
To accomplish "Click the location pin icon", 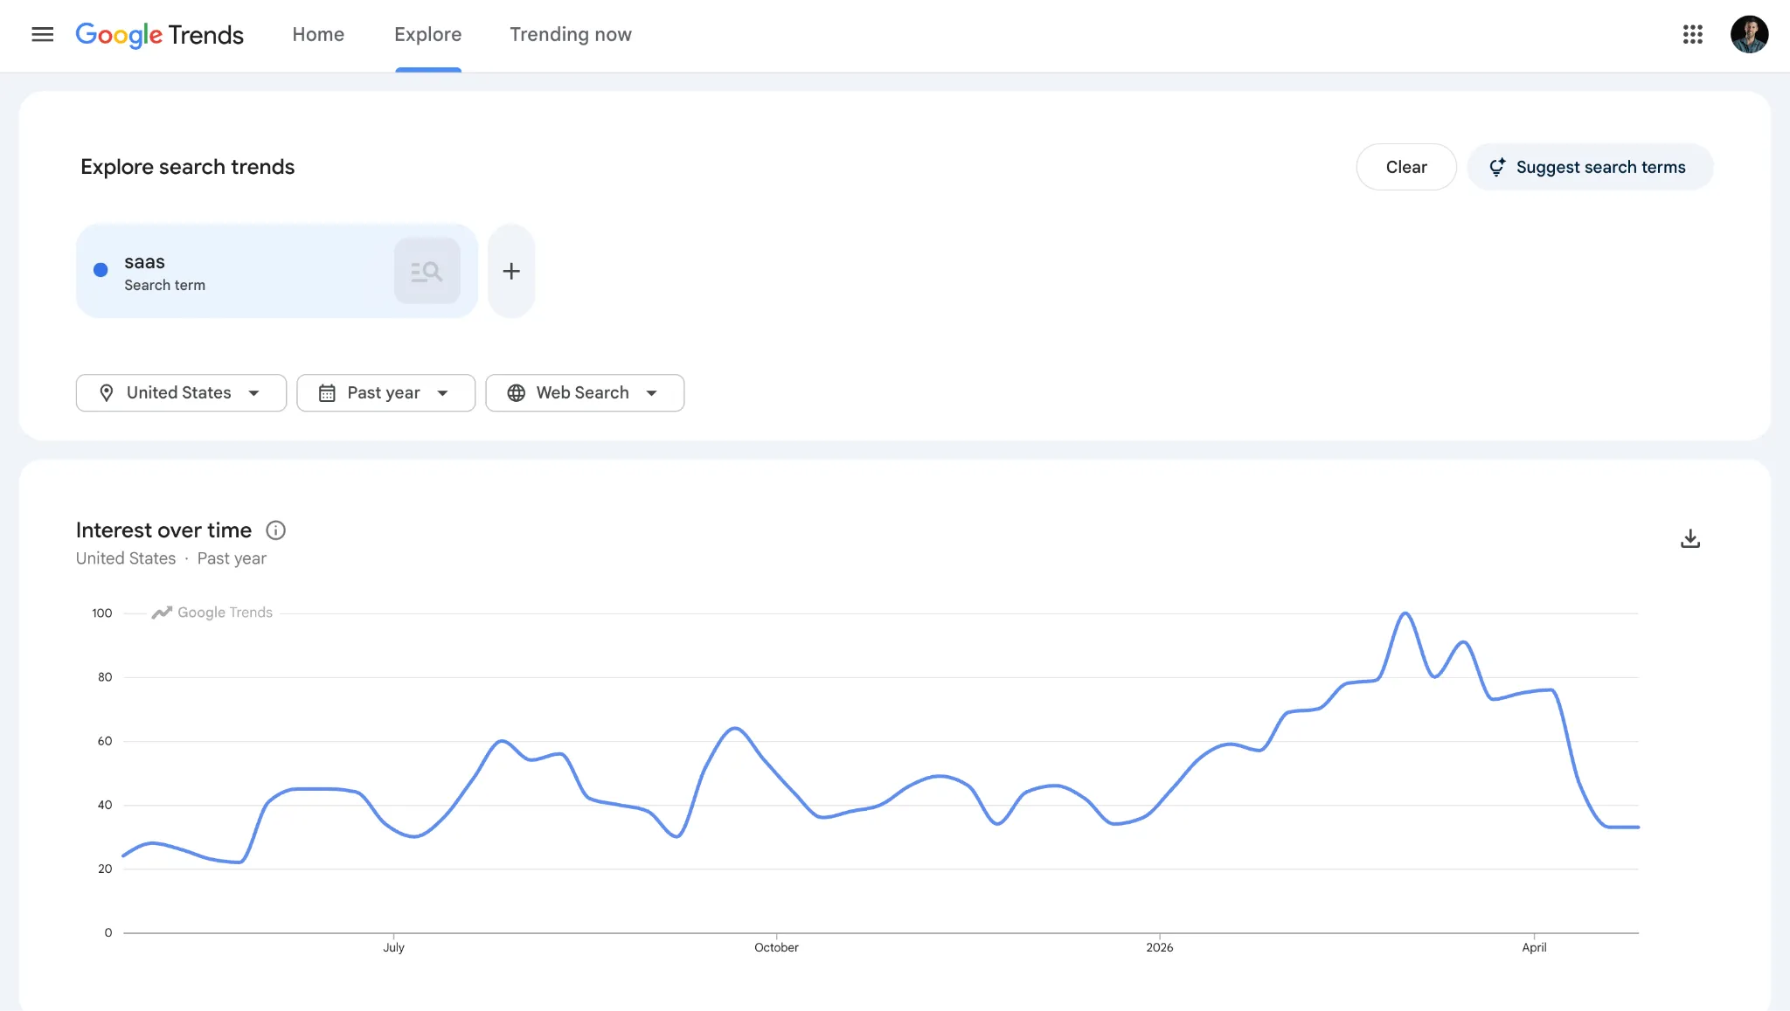I will (107, 393).
